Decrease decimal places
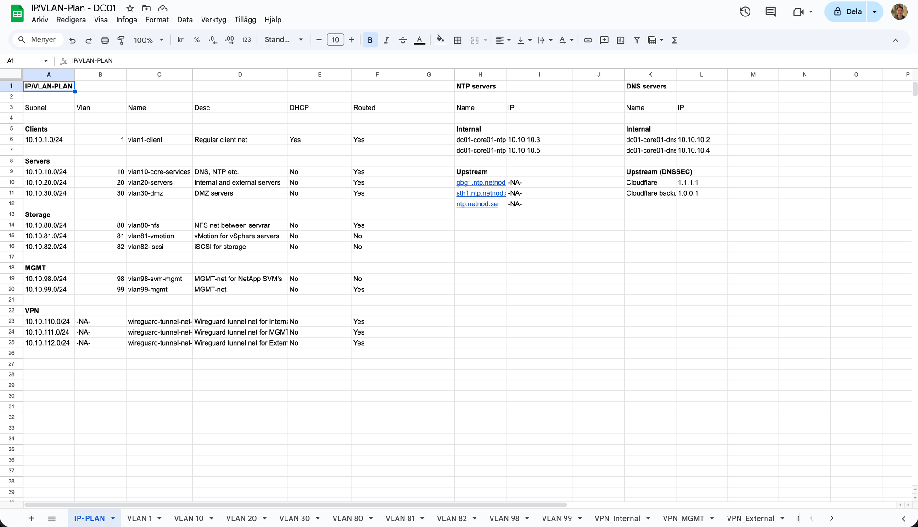The height and width of the screenshot is (527, 918). point(212,40)
